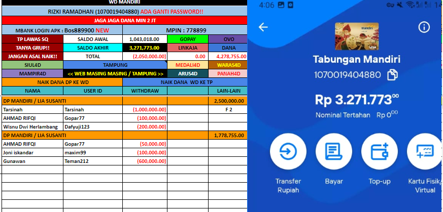Click the ARUS4D cell
443x212 pixels.
point(188,74)
